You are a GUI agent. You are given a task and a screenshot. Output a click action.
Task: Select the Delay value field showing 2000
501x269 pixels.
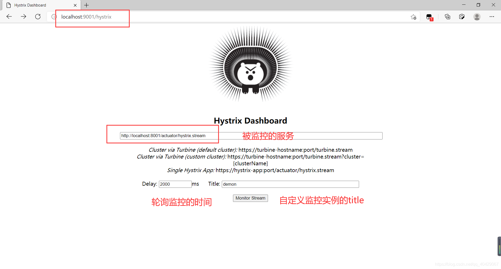click(x=175, y=184)
